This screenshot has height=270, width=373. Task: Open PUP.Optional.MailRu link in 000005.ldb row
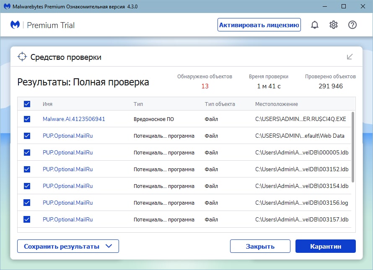click(67, 152)
